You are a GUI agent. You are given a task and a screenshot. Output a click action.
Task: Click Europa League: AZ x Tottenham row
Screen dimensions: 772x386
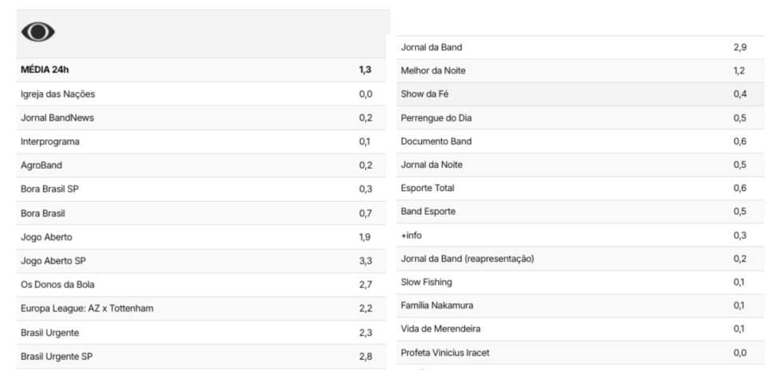coord(201,308)
